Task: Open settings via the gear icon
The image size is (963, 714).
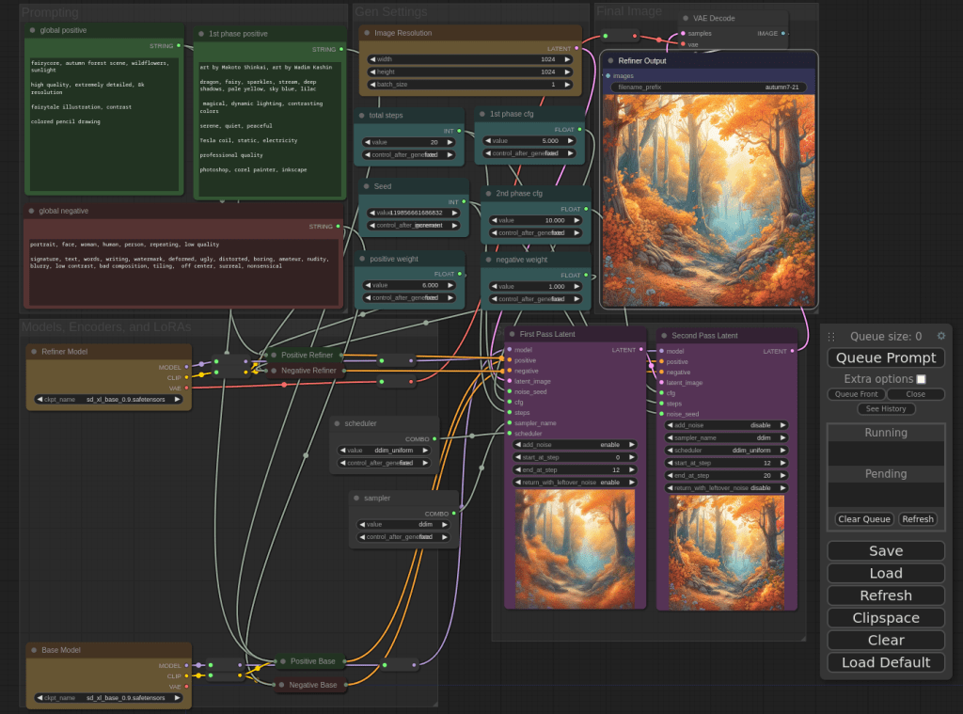Action: point(940,336)
